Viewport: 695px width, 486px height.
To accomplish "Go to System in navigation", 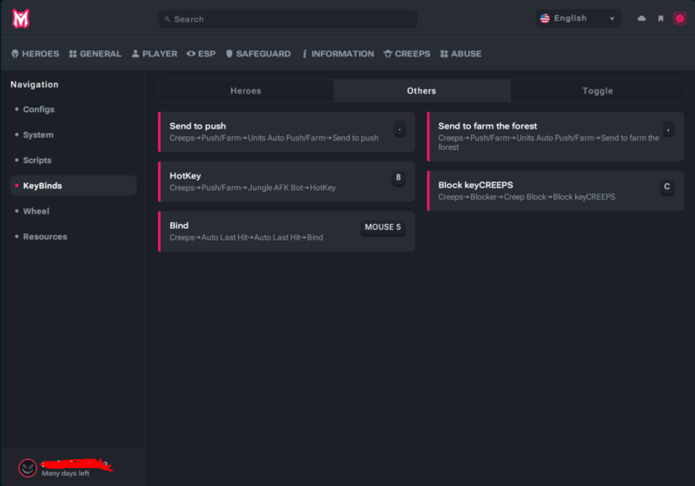I will click(38, 135).
